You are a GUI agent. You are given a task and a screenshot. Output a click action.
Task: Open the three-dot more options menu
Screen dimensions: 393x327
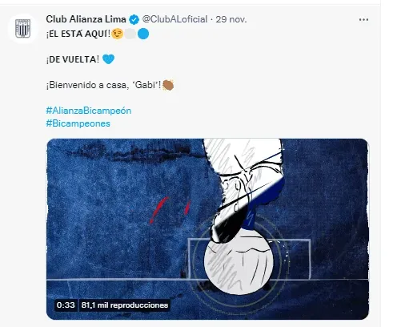(x=363, y=19)
